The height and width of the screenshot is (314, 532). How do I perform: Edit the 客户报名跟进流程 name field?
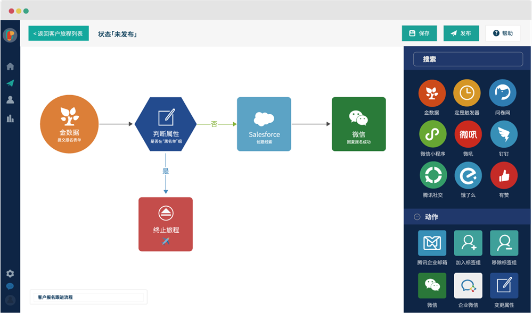88,297
